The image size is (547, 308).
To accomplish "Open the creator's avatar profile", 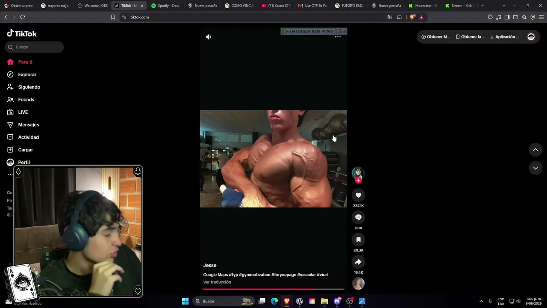I will [358, 172].
